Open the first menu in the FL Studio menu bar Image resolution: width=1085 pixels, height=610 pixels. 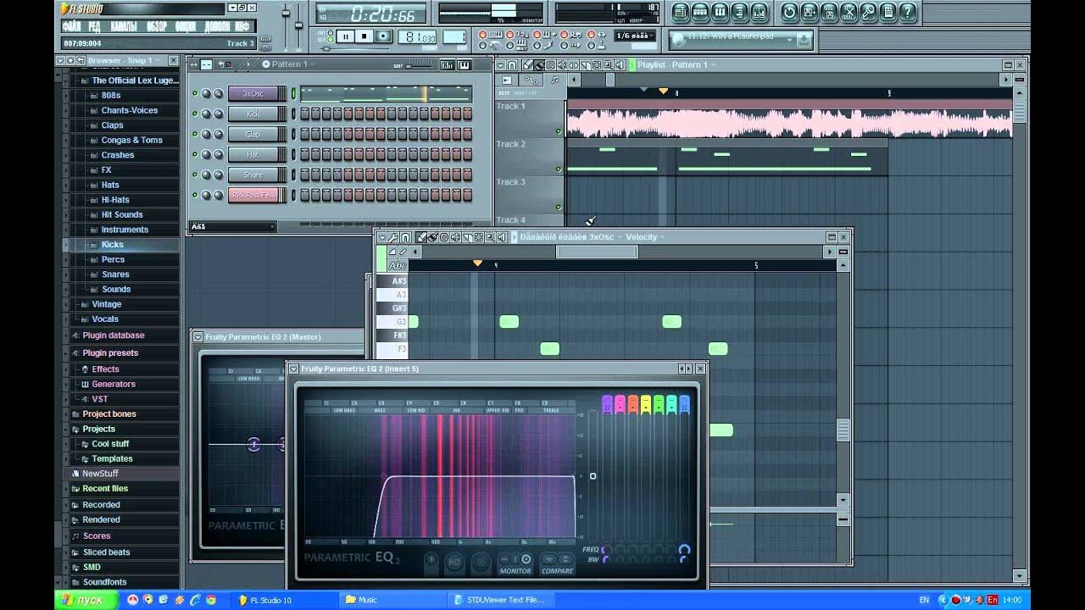pyautogui.click(x=71, y=27)
